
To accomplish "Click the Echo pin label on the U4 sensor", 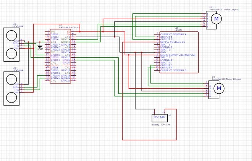I will tap(16, 43).
